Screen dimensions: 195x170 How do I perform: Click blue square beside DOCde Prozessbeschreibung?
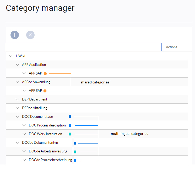pos(75,160)
